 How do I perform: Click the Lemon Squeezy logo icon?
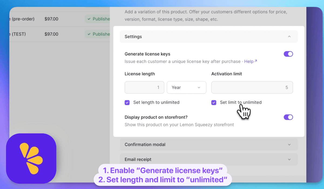31,158
